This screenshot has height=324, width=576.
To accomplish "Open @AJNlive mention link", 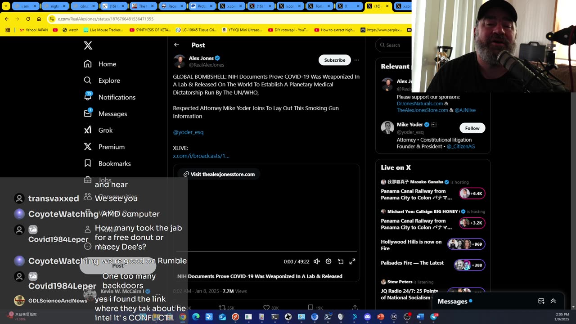I will coord(465,110).
